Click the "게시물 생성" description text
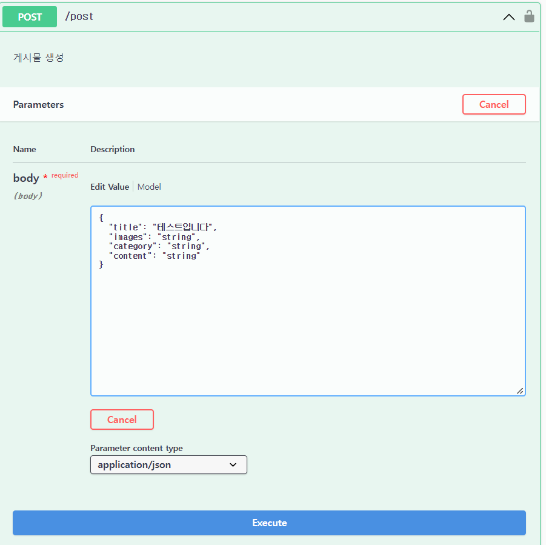This screenshot has height=545, width=546. tap(39, 58)
